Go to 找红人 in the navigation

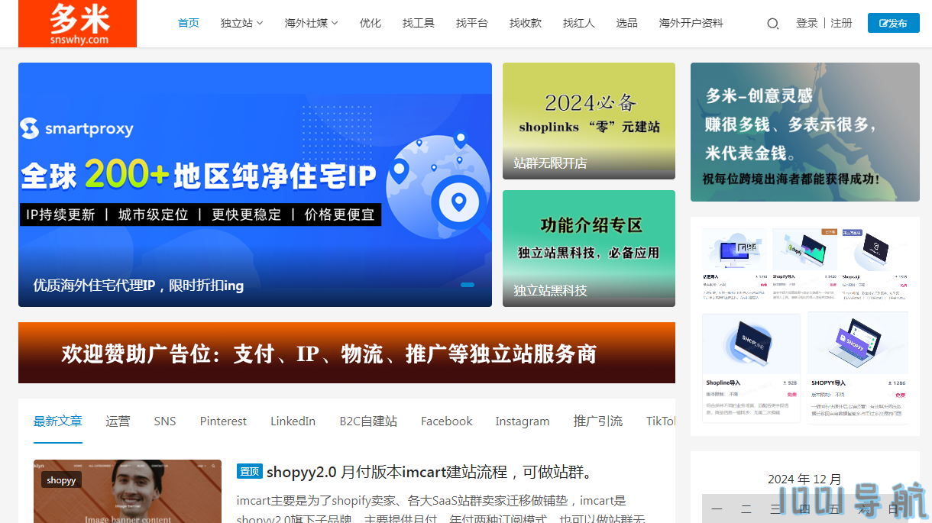pyautogui.click(x=579, y=23)
